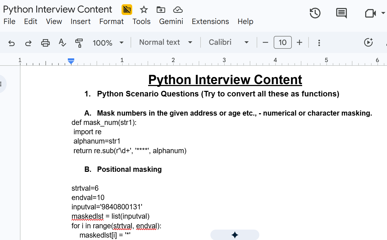The image size is (387, 240).
Task: Open more toolbar options (three dots)
Action: 319,43
